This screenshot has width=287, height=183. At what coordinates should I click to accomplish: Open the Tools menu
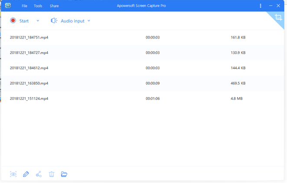tap(38, 6)
